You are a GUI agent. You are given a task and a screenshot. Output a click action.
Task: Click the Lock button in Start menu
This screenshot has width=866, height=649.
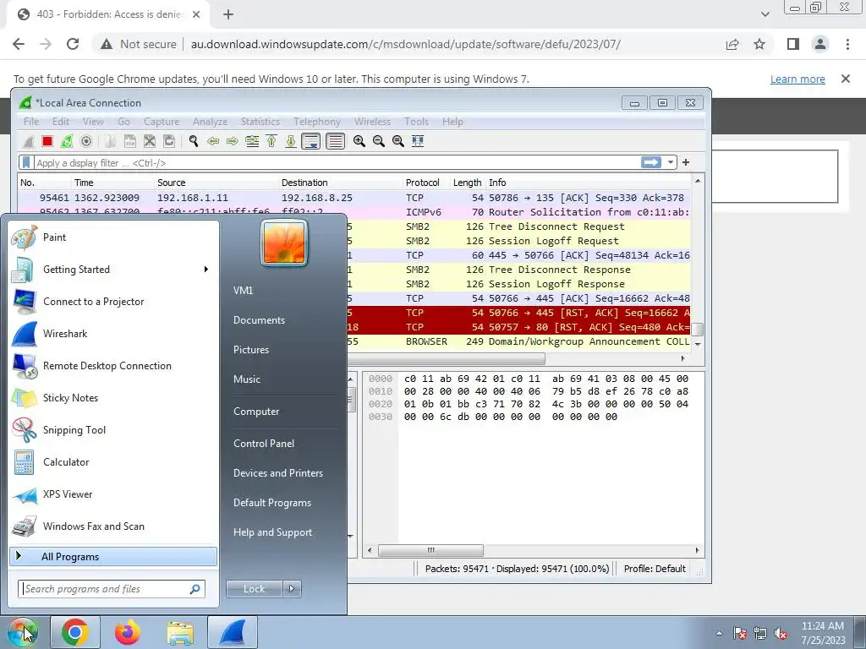[254, 589]
